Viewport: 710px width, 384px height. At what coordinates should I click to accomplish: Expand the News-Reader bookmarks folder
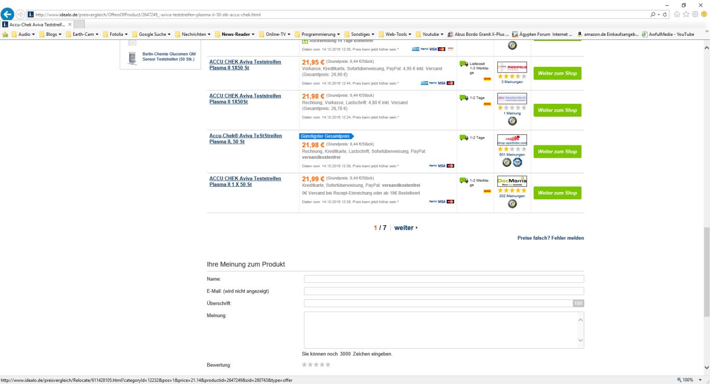click(235, 34)
